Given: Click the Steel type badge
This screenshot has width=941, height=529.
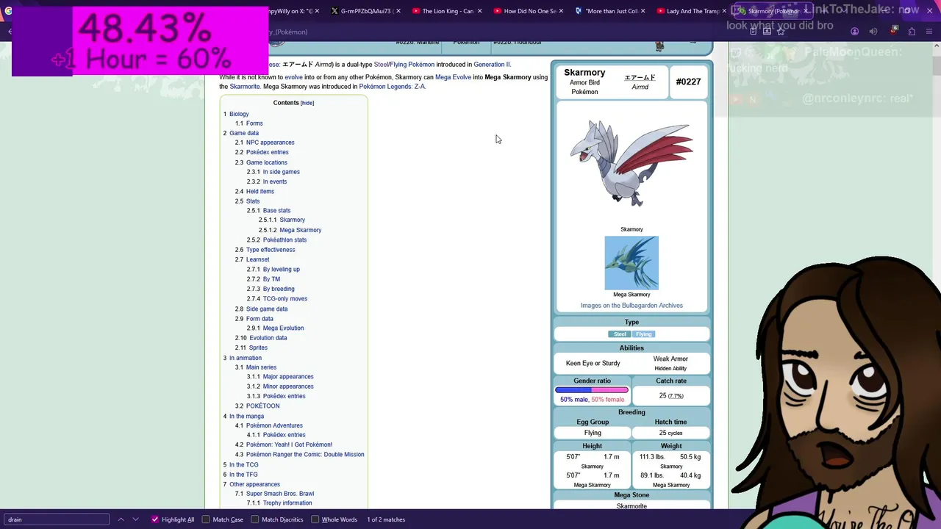Looking at the screenshot, I should [620, 334].
